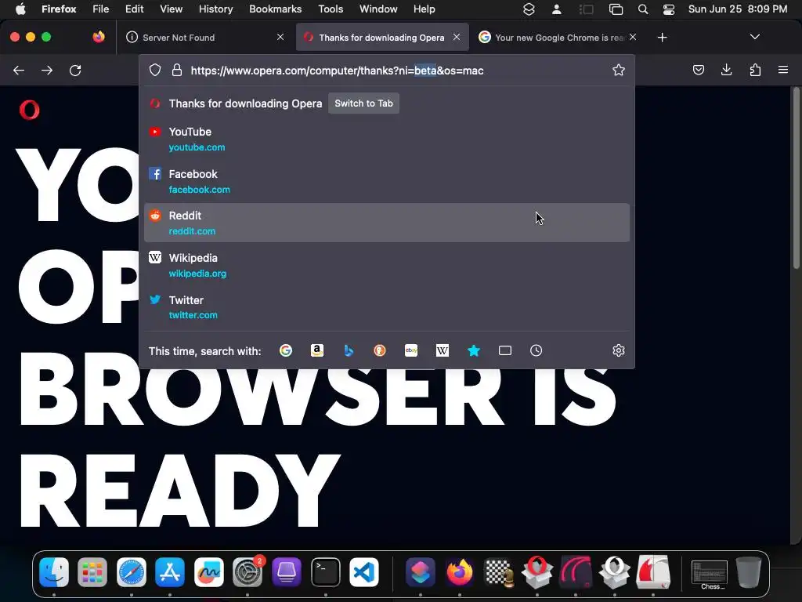The image size is (802, 602).
Task: Open the Chess app from the Dock
Action: click(499, 571)
